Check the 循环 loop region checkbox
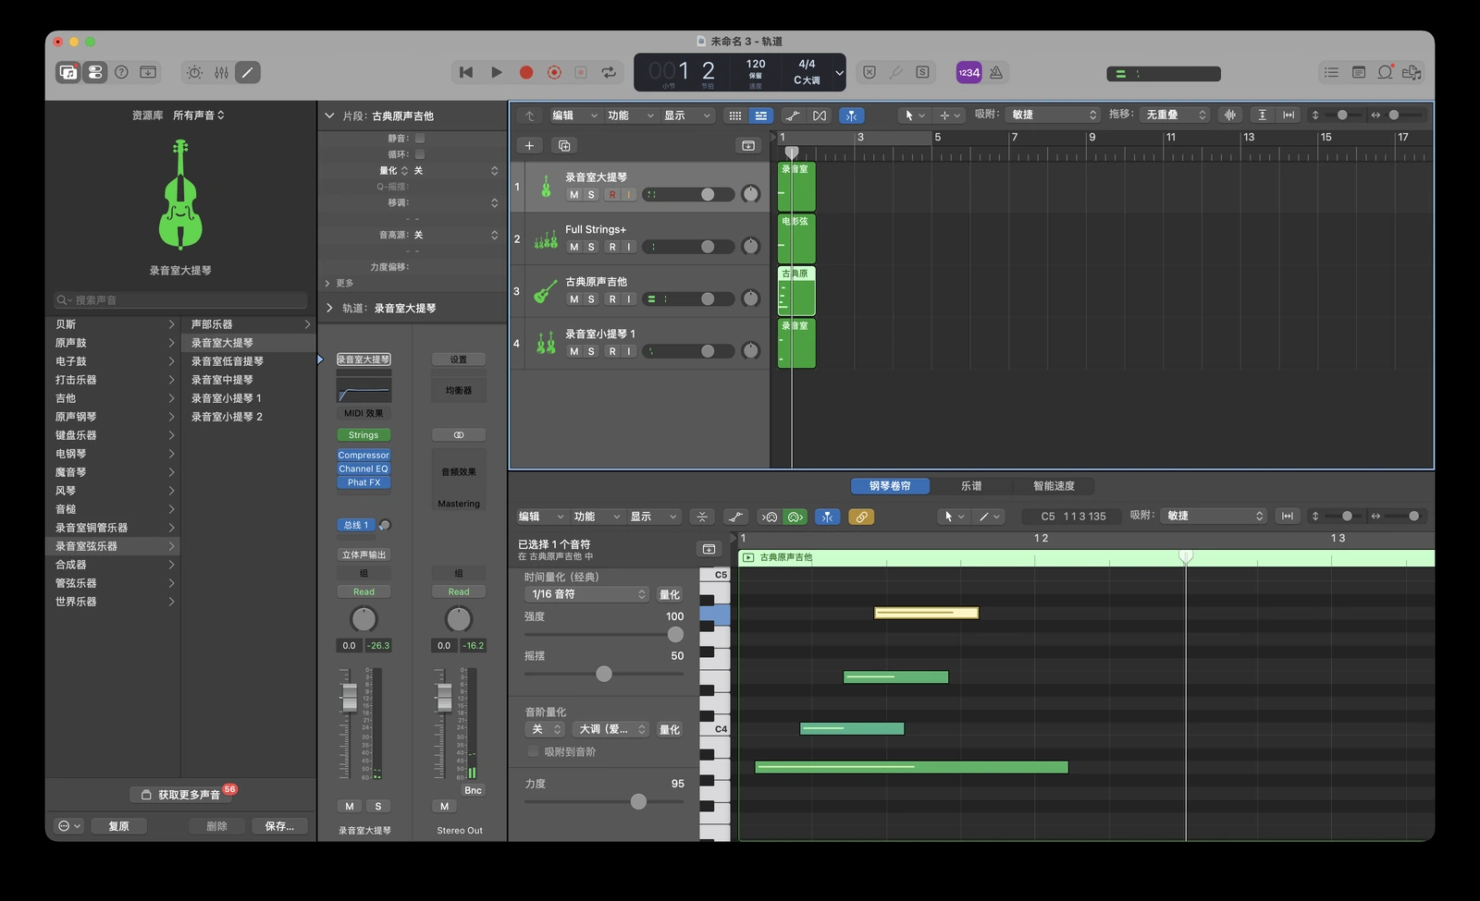1480x901 pixels. [x=420, y=154]
